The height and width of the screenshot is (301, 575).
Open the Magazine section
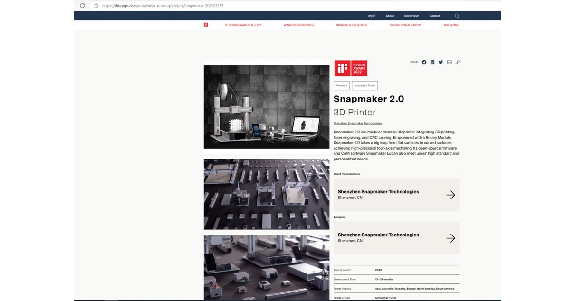[x=451, y=25]
